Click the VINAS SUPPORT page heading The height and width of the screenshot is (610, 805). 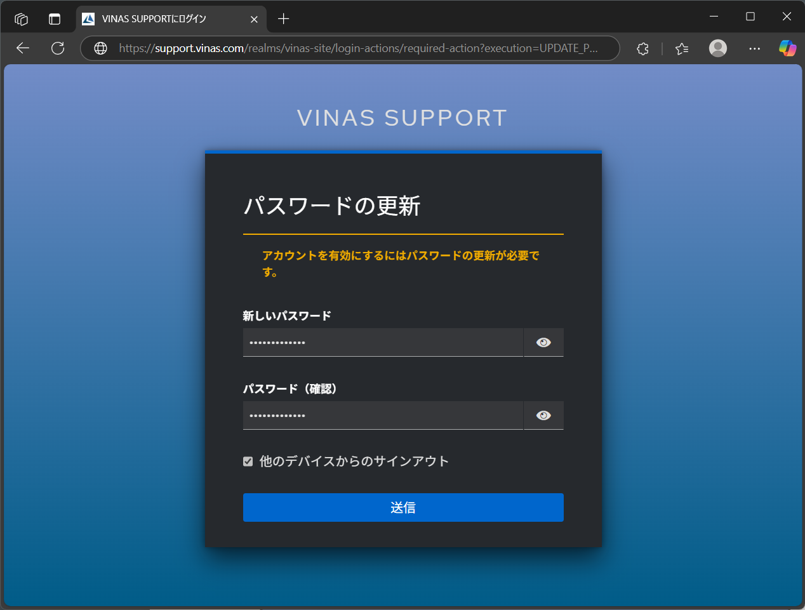(x=403, y=117)
